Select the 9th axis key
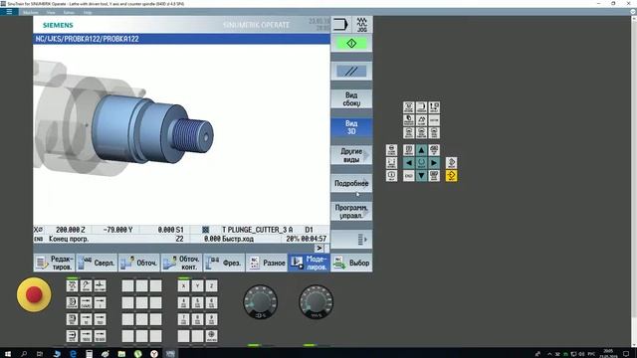This screenshot has height=358, width=637. [211, 319]
